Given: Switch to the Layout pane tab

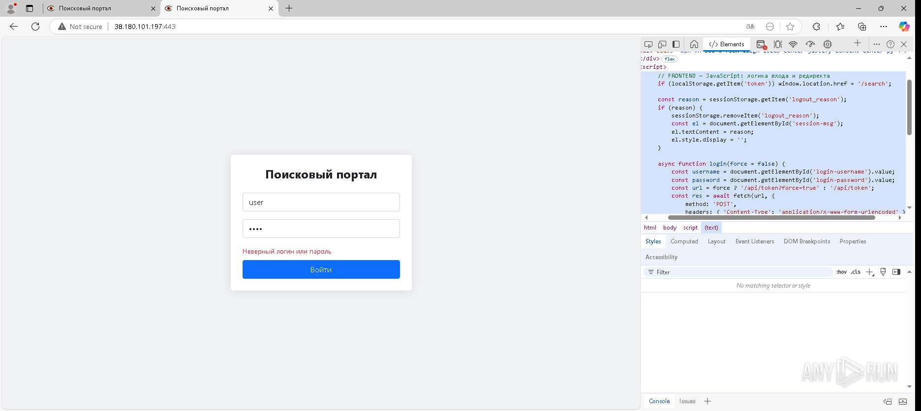Looking at the screenshot, I should point(716,241).
